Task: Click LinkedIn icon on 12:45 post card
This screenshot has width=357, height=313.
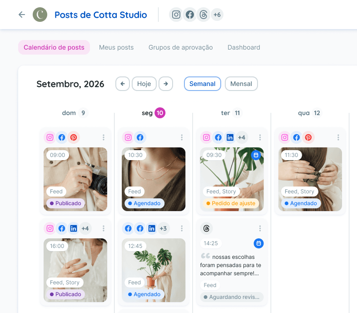Action: [x=152, y=228]
